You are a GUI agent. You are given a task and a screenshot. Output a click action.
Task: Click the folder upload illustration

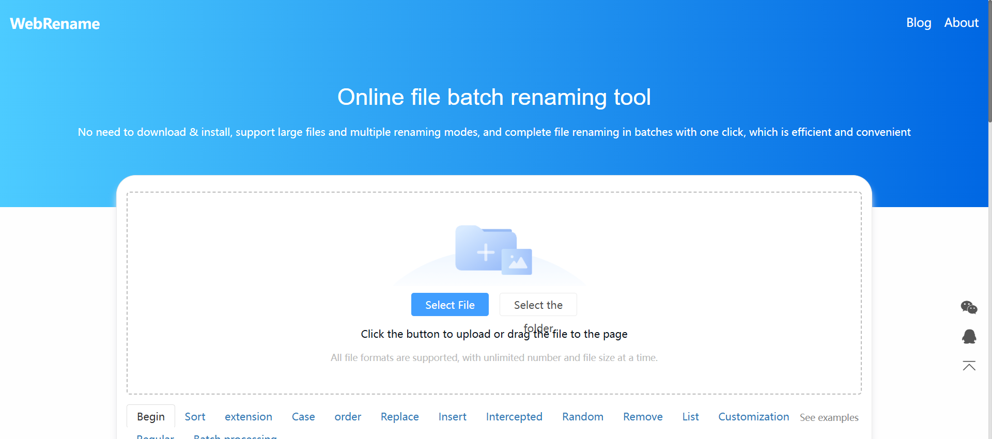tap(493, 250)
